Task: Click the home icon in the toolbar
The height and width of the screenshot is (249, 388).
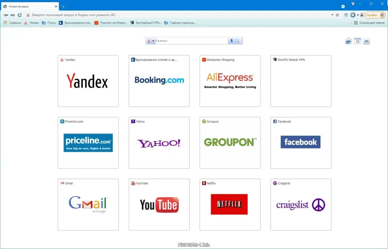Action: coord(346,15)
